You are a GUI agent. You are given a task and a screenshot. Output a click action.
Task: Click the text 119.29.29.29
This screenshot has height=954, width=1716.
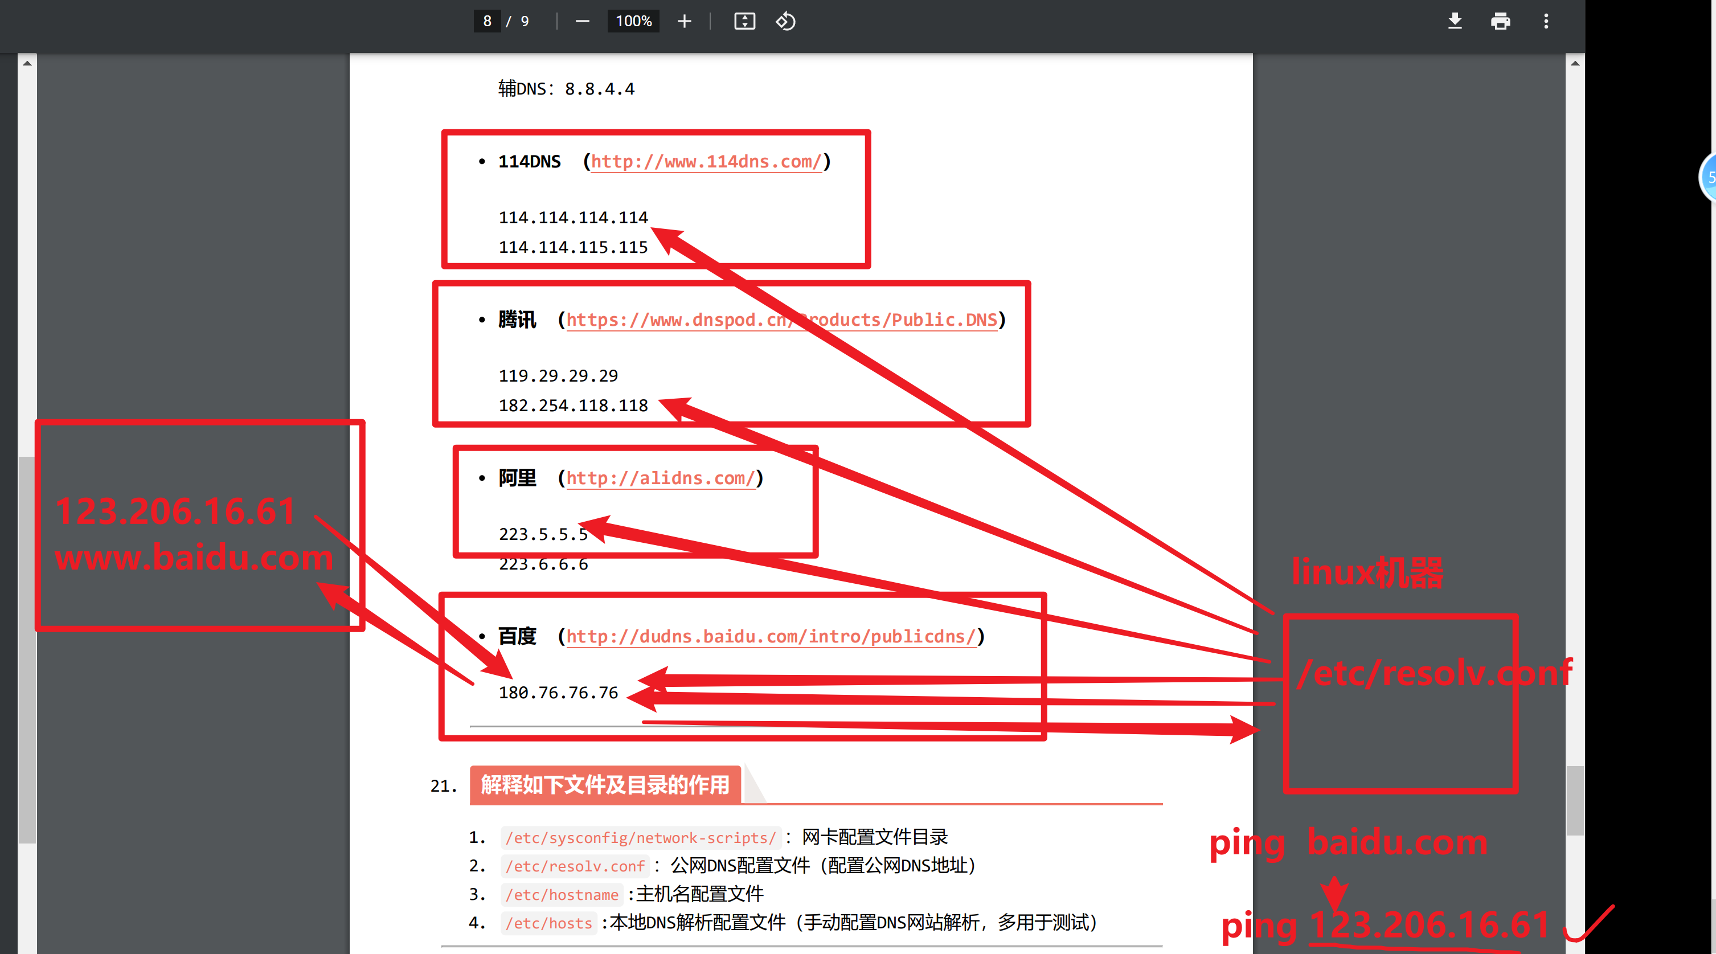558,376
